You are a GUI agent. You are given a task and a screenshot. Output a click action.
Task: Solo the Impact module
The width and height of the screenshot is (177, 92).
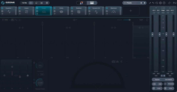[20, 11]
